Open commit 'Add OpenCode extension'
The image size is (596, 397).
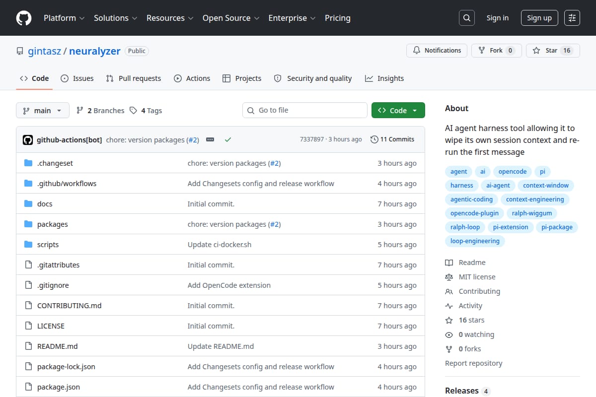[x=229, y=285]
